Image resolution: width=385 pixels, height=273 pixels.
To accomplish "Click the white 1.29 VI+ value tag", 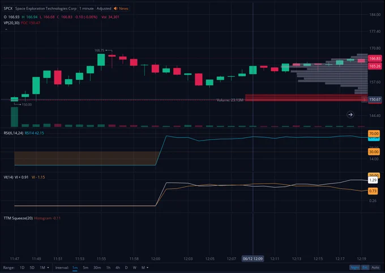I will click(x=373, y=180).
